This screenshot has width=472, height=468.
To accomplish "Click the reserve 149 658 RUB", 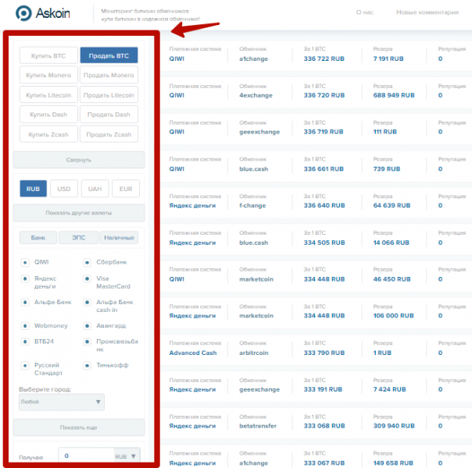I will click(x=393, y=463).
